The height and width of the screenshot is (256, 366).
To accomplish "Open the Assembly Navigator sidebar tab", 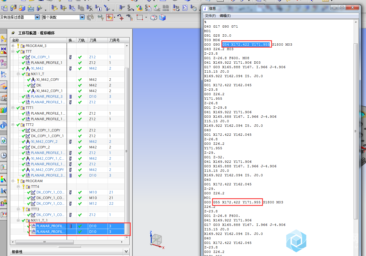I will (4, 39).
